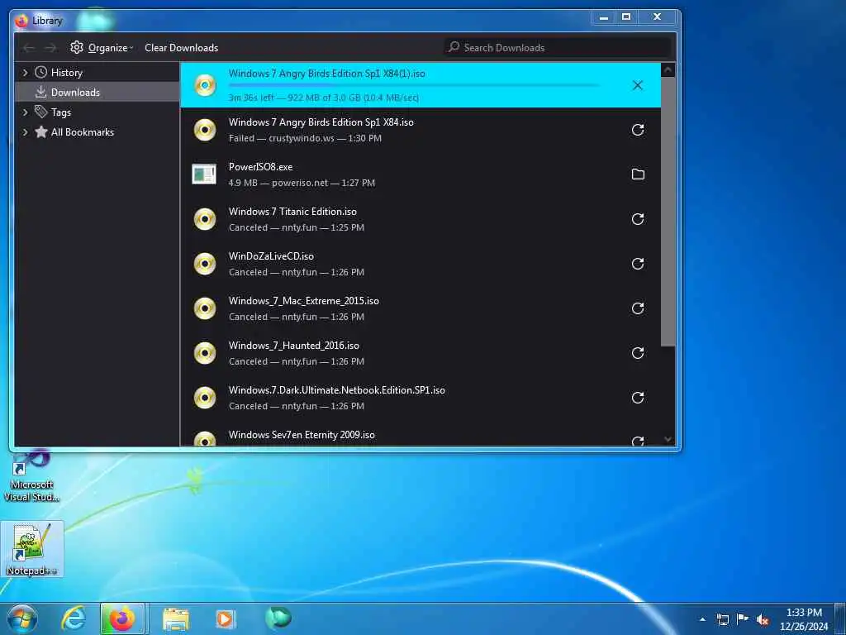
Task: Open Windows Media Player from the taskbar
Action: 225,618
